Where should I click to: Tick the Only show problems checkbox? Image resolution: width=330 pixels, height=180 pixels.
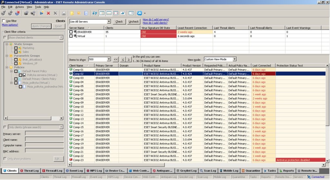(5, 158)
